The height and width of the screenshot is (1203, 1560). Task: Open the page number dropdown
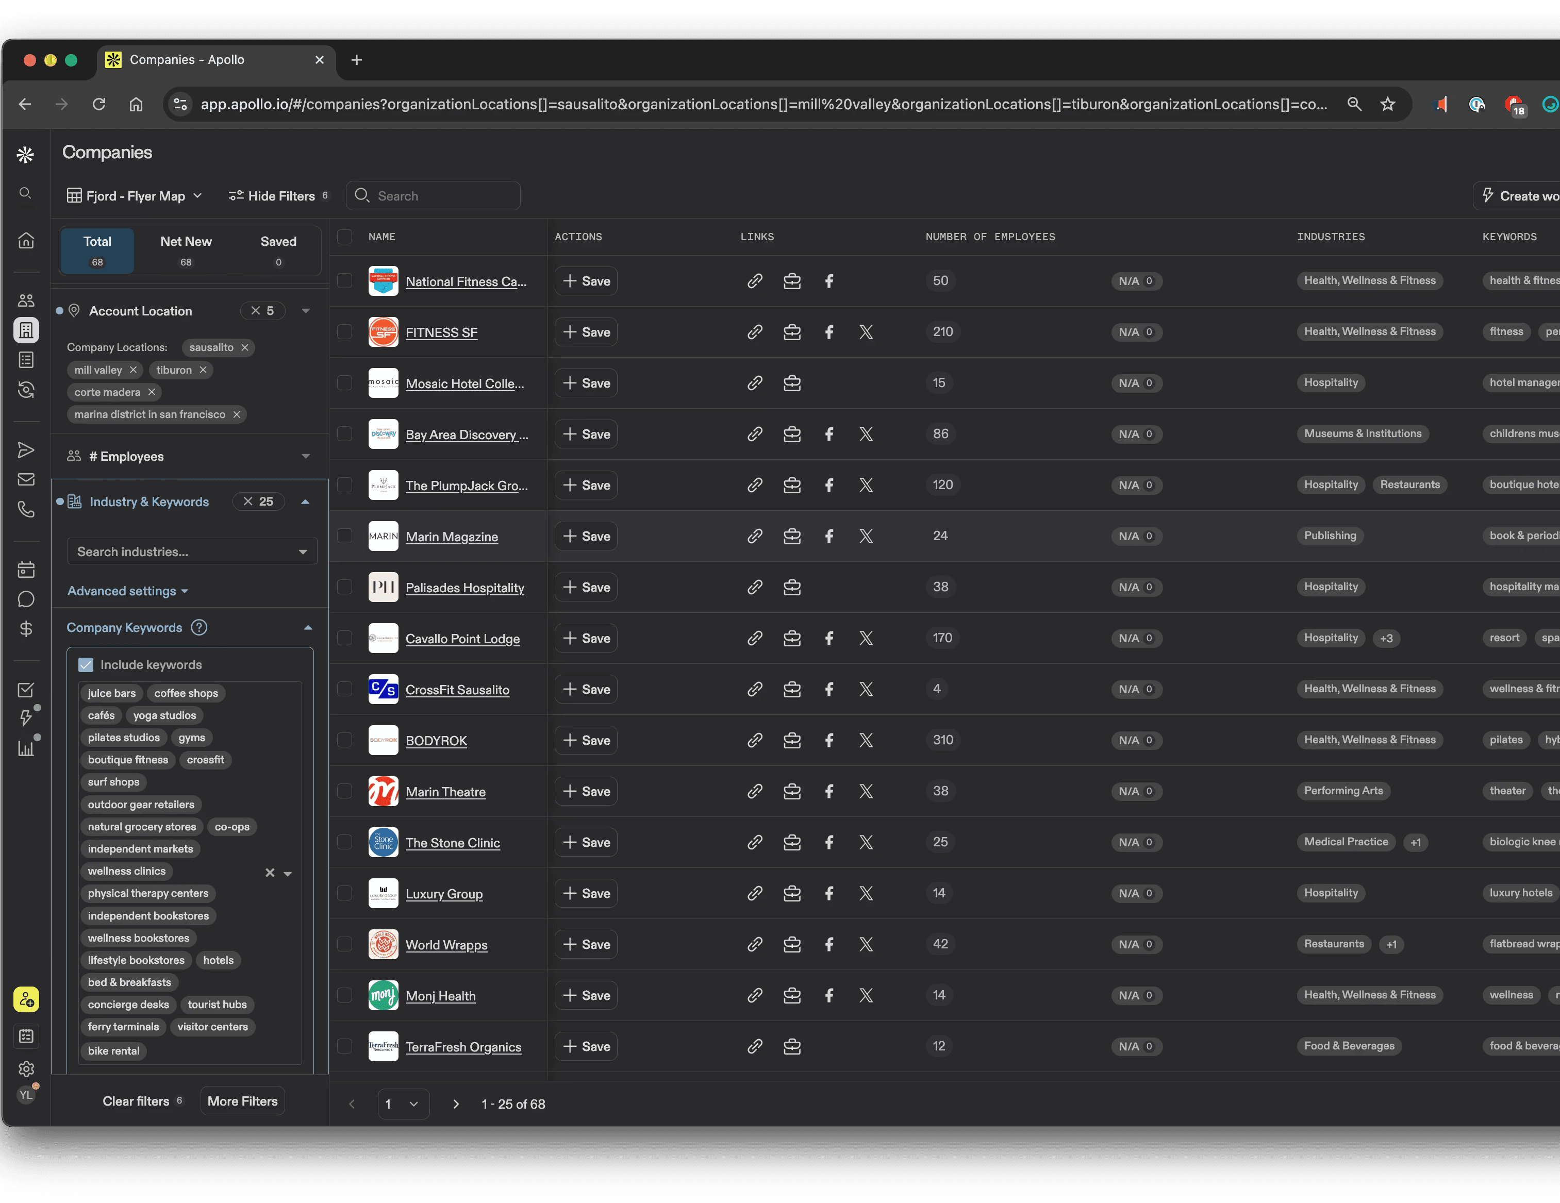pyautogui.click(x=403, y=1104)
